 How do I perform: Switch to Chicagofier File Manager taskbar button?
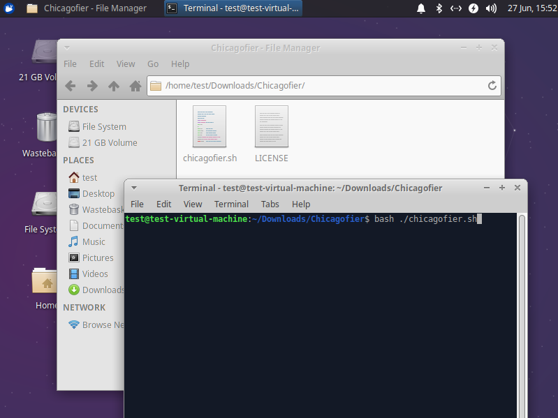[x=87, y=8]
